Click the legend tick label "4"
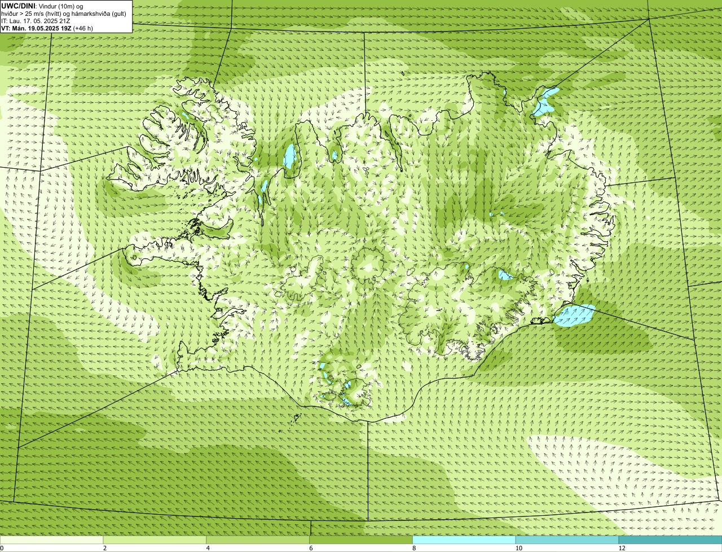 208,548
